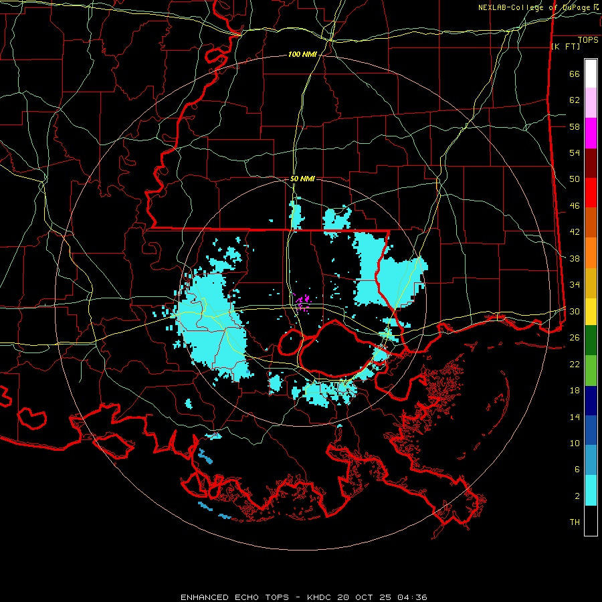Click the TOPS legend title
Image resolution: width=602 pixels, height=602 pixels.
588,40
